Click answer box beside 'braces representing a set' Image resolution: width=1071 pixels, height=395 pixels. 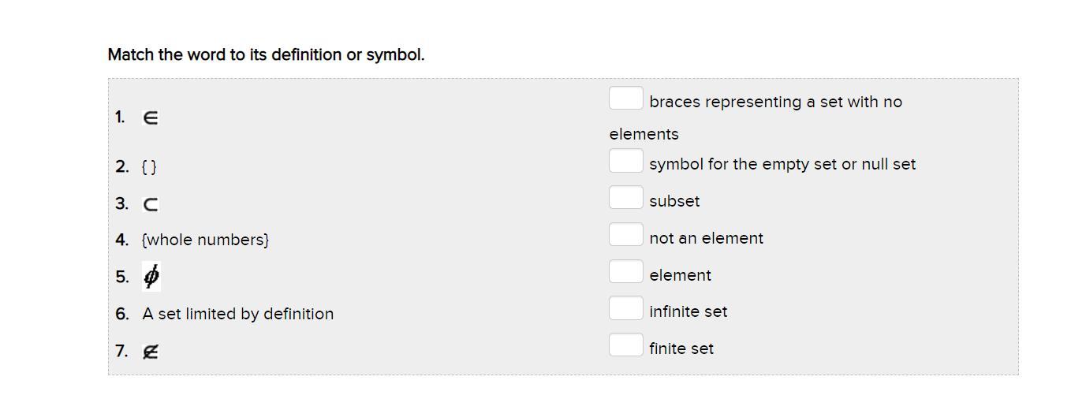(625, 99)
